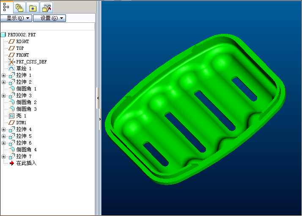Click the 拉伸 5 extrude icon
The width and height of the screenshot is (302, 216).
tap(12, 136)
